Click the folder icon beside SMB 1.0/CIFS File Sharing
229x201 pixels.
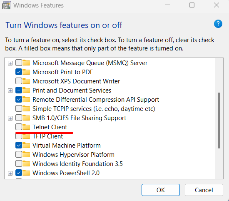click(26, 118)
